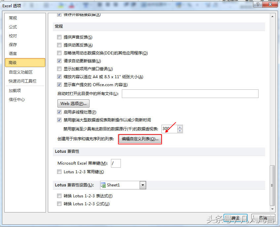
Task: Click the vertical scrollbar thumb
Action: 272,186
